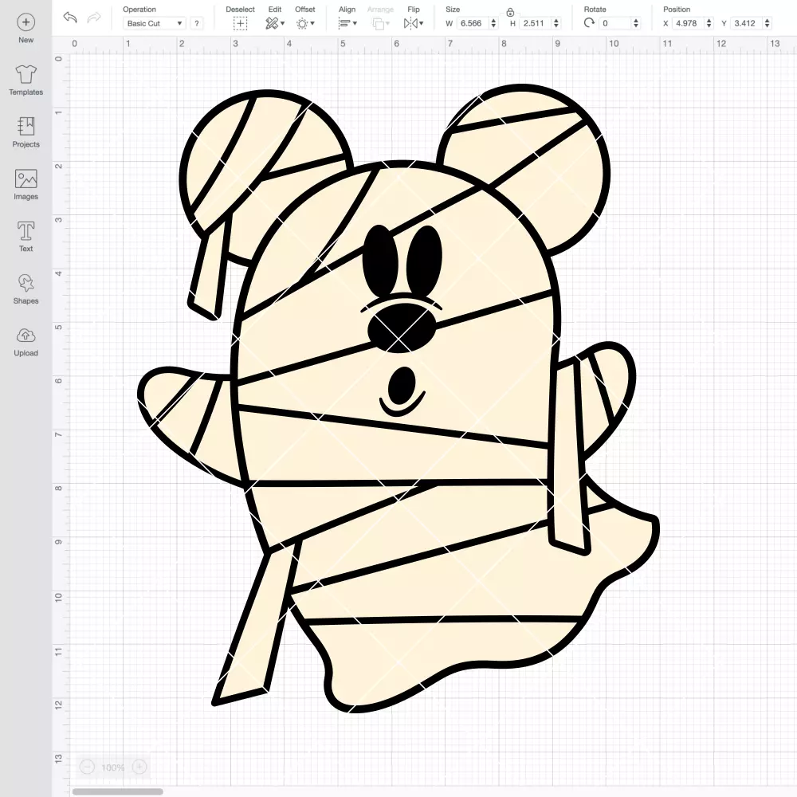Zoom out with the minus button
This screenshot has width=797, height=797.
87,767
